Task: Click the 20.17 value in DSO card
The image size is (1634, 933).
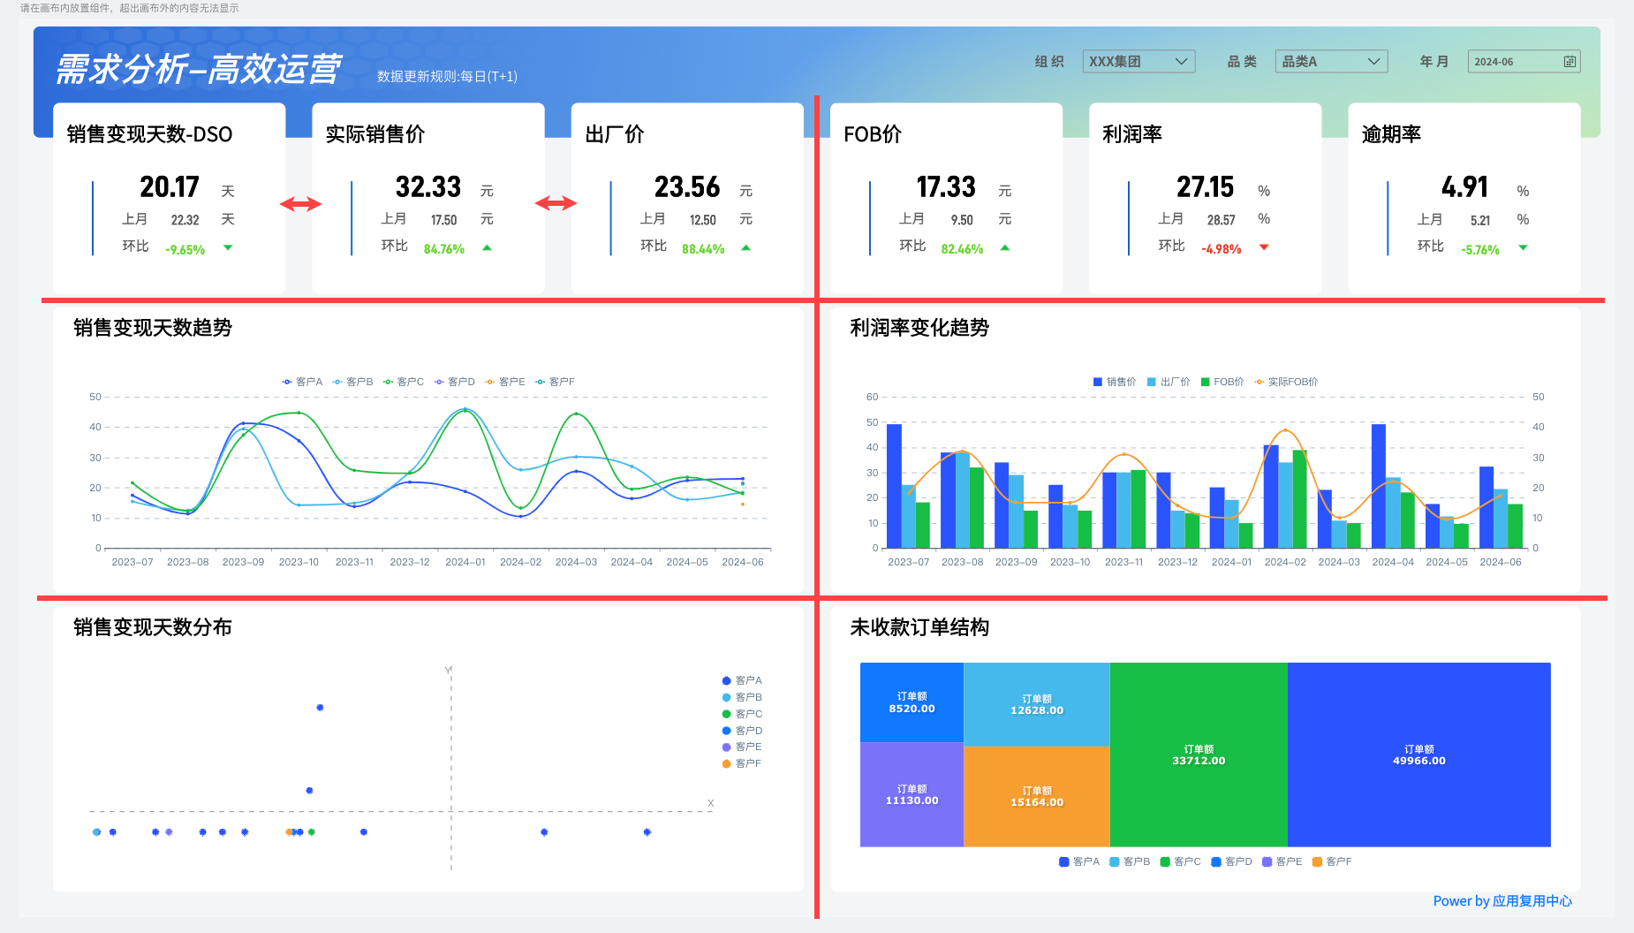Action: pyautogui.click(x=170, y=187)
